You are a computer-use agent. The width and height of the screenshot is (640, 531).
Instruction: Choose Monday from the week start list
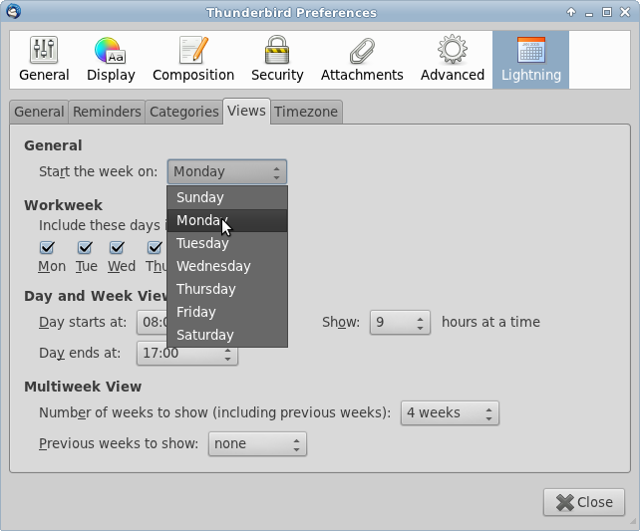click(x=227, y=220)
